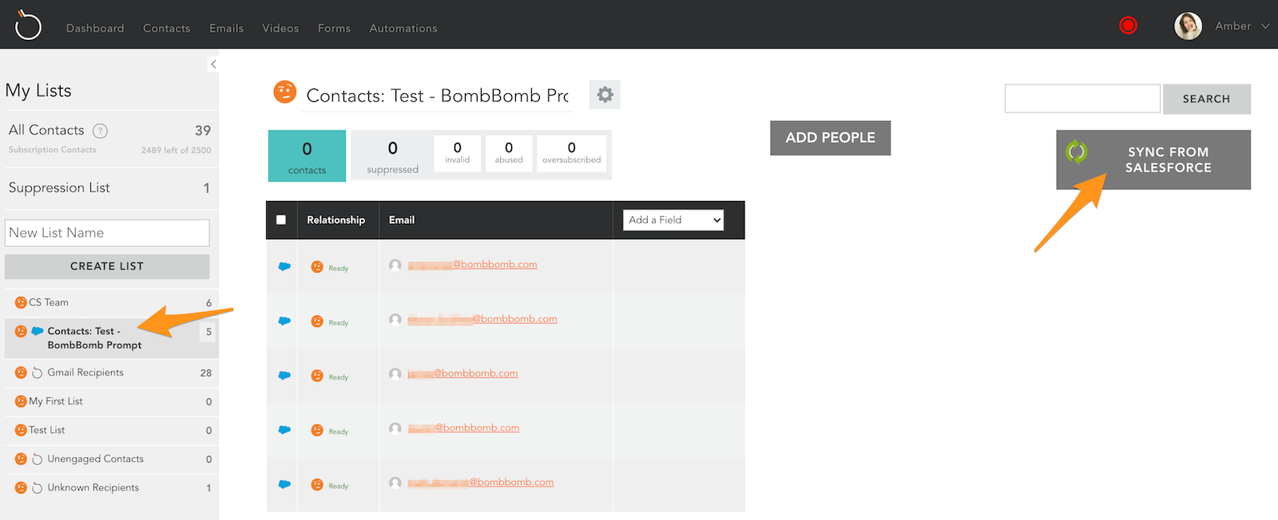Click into the contact search field
Viewport: 1278px width, 520px height.
tap(1082, 98)
